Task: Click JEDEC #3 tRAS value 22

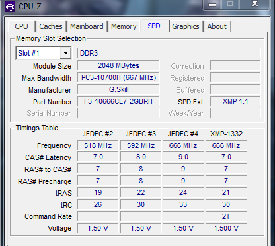Action: point(141,192)
